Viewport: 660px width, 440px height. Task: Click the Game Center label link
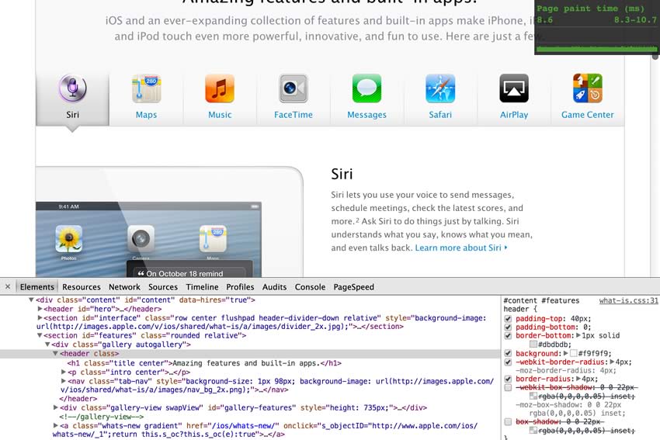pyautogui.click(x=588, y=114)
